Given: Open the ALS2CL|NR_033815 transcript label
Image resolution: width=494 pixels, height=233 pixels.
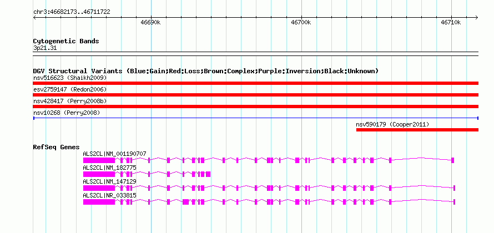Looking at the screenshot, I should tap(110, 195).
